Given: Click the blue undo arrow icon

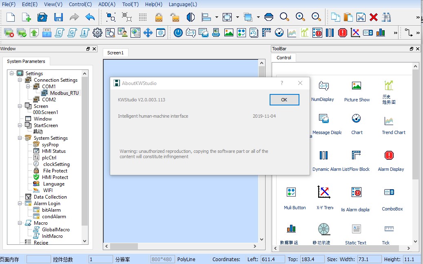Looking at the screenshot, I should click(90, 17).
